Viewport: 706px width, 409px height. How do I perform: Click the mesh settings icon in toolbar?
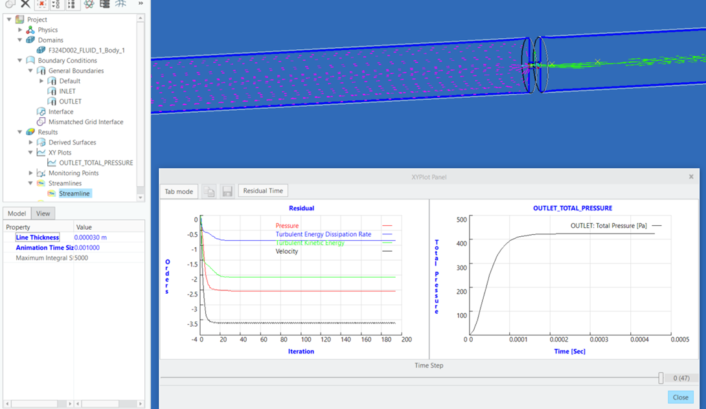(106, 5)
